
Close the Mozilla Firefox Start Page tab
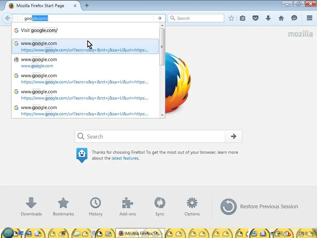click(x=75, y=6)
